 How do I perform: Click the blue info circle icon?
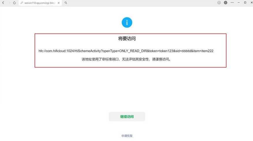127,22
